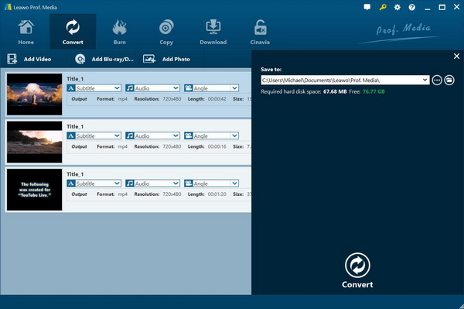Click the feedback chat bubble icon
This screenshot has height=309, width=464.
(367, 7)
